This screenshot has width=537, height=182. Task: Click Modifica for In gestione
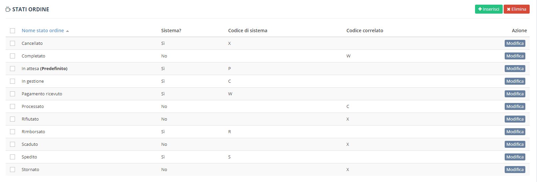point(515,81)
